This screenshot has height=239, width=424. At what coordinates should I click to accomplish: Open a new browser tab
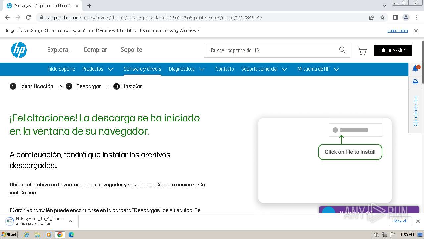(x=89, y=6)
